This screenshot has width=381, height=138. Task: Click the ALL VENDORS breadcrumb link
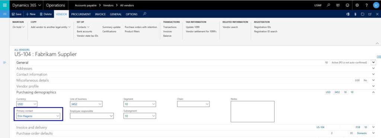point(22,50)
